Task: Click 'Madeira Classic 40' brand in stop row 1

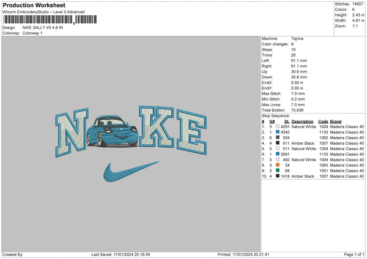Action: [x=347, y=126]
